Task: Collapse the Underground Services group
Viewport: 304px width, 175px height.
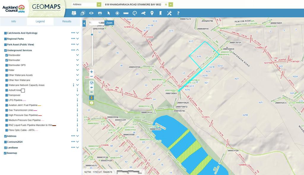Action: [x=77, y=50]
